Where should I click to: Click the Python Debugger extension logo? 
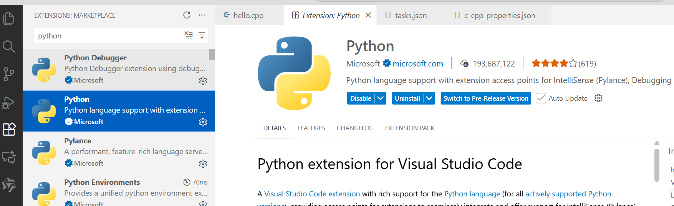tap(44, 70)
